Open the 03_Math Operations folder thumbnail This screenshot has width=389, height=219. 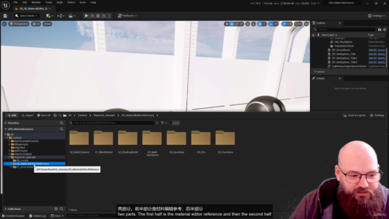(152, 138)
